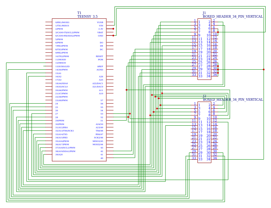Click BOXED_HEADER_34_PIN_VERTICAL label of J1
The width and height of the screenshot is (271, 208).
(x=233, y=17)
